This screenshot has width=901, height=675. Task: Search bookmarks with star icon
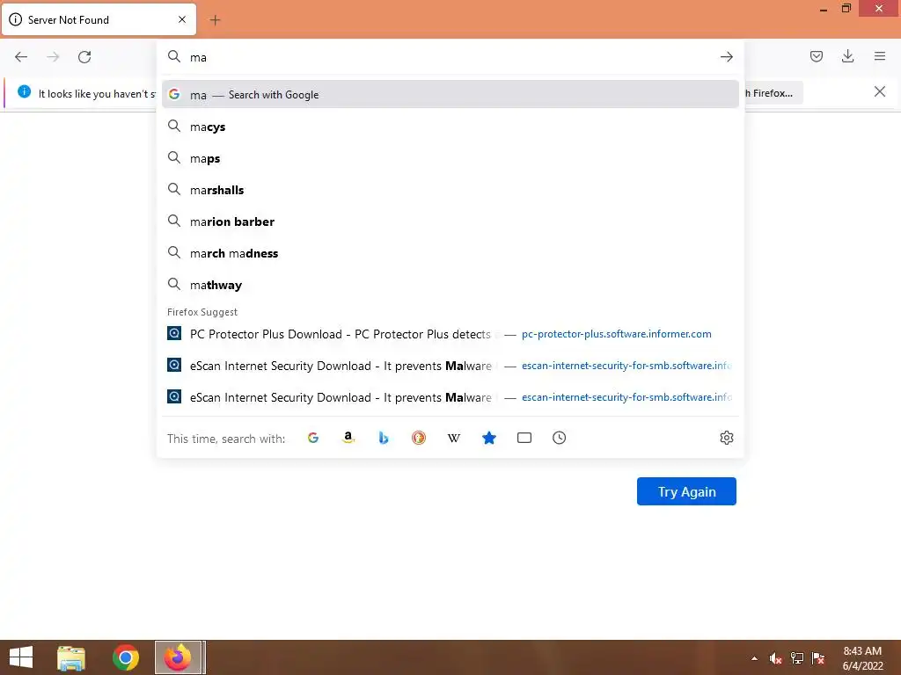click(x=489, y=438)
